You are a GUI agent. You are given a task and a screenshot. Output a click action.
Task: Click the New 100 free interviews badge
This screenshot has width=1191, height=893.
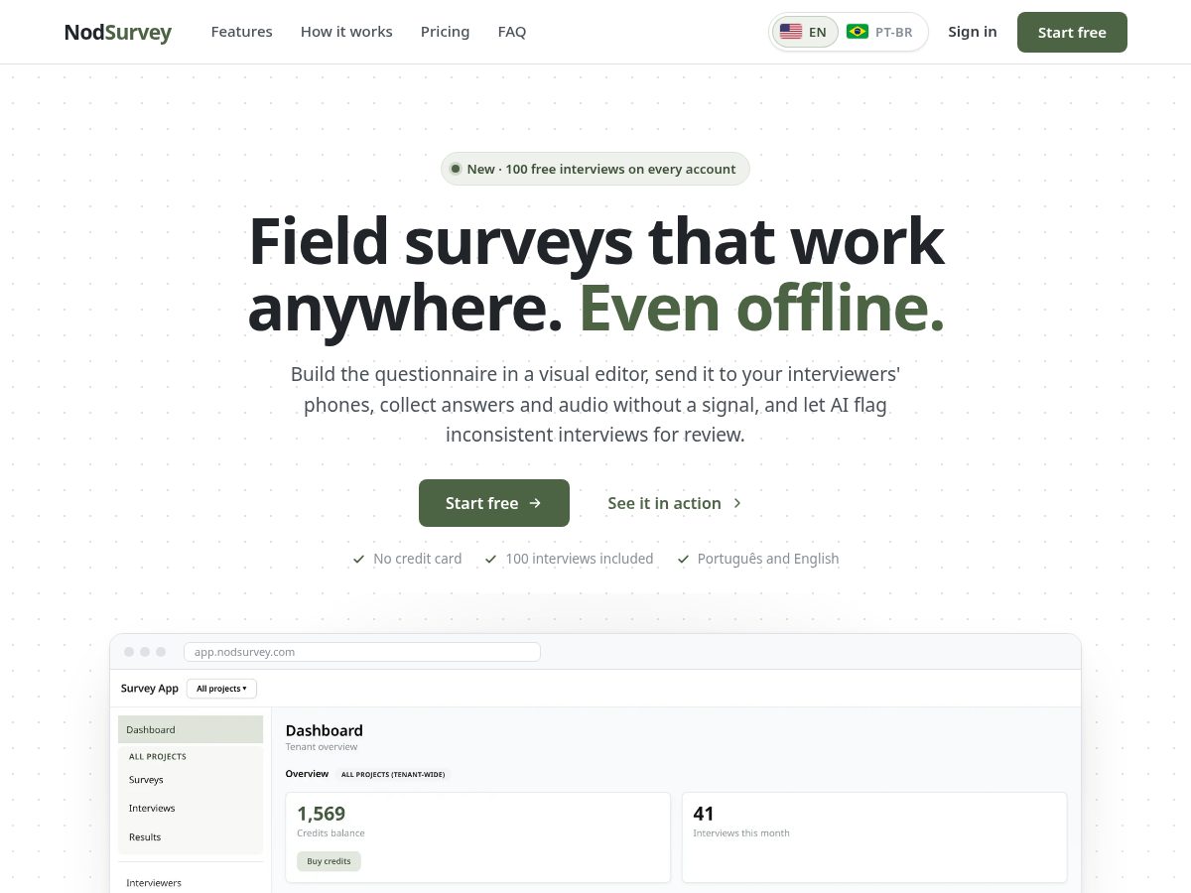coord(595,169)
